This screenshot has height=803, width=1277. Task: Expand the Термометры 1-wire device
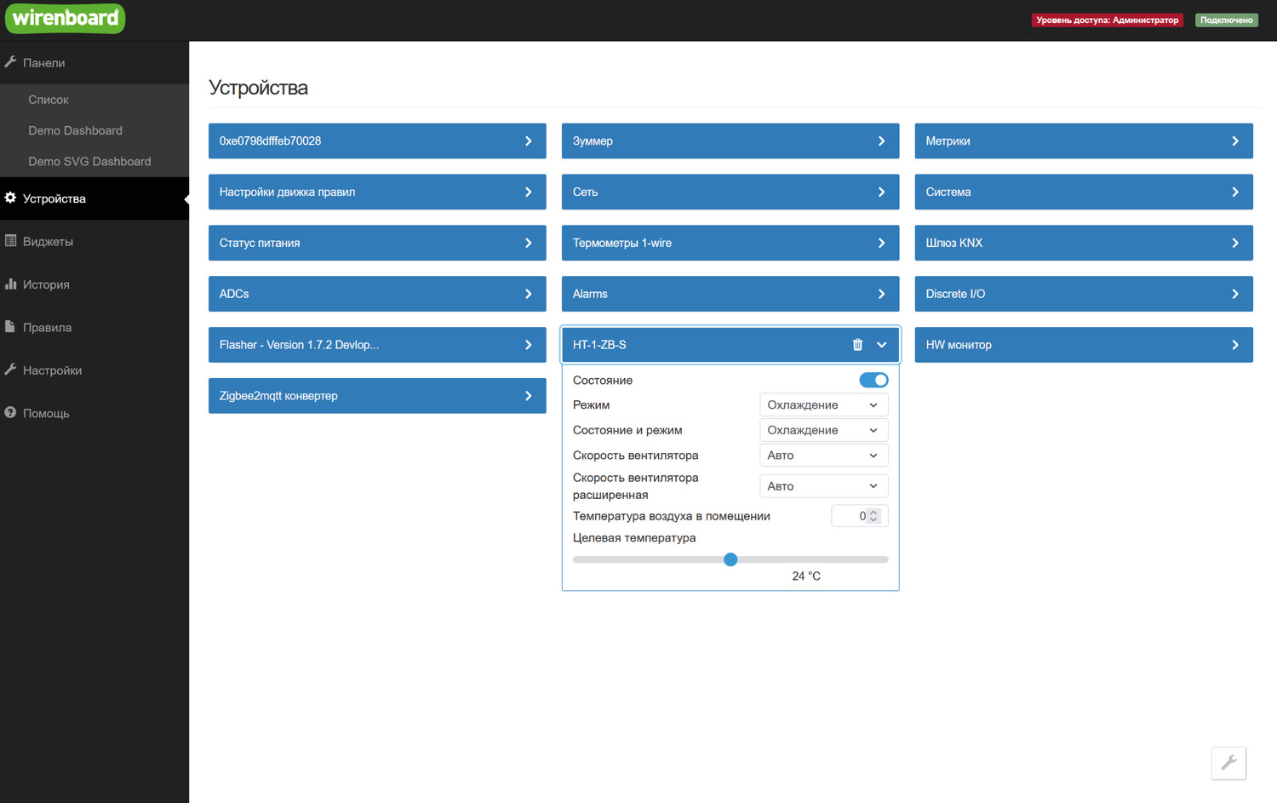pos(730,243)
